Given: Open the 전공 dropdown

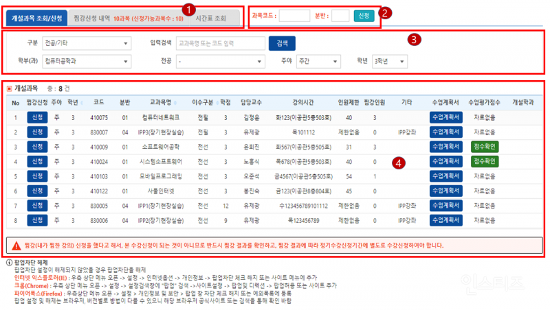Looking at the screenshot, I should pos(220,61).
